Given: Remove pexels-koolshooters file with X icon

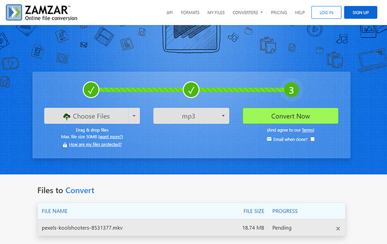Looking at the screenshot, I should (x=338, y=228).
